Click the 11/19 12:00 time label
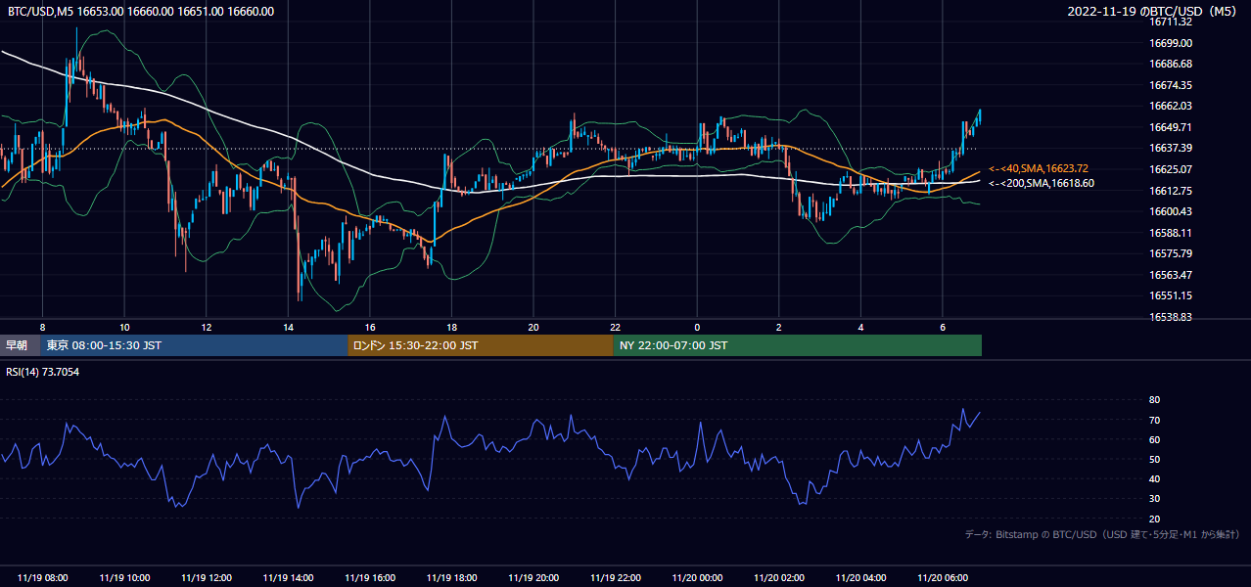The image size is (1251, 587). tap(206, 578)
